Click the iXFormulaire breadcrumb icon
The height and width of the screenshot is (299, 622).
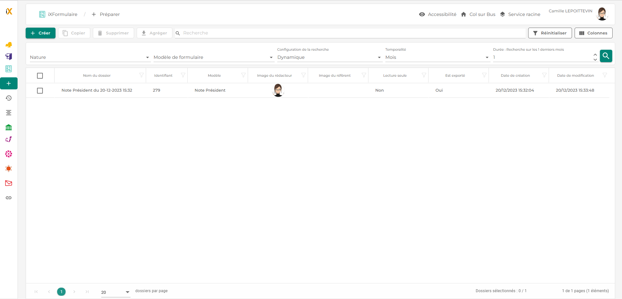pyautogui.click(x=42, y=14)
